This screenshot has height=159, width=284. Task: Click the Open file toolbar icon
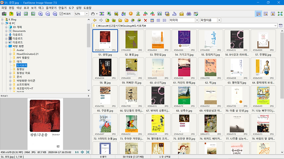11,14
